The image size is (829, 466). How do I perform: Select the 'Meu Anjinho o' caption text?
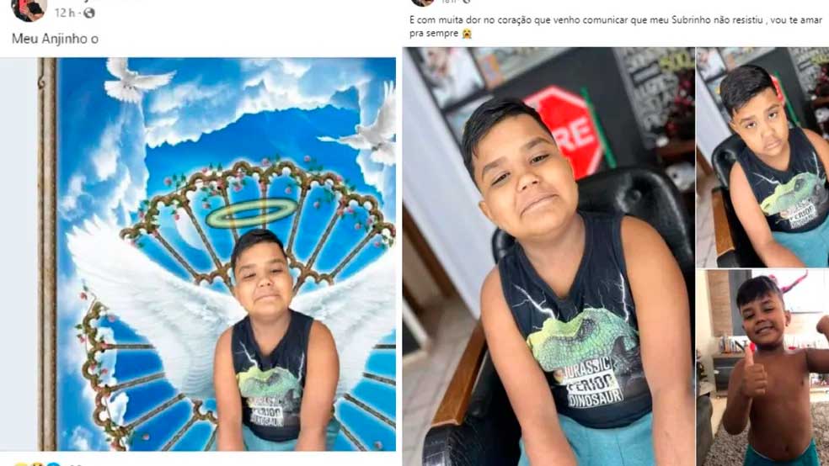pos(55,39)
